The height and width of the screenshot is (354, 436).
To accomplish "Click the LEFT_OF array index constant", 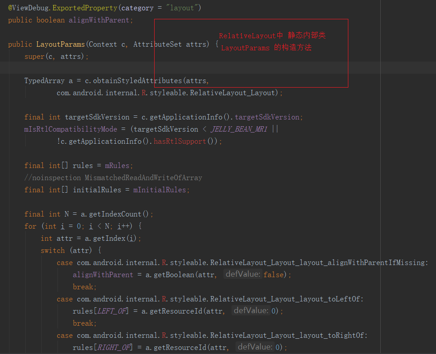I will (x=111, y=311).
